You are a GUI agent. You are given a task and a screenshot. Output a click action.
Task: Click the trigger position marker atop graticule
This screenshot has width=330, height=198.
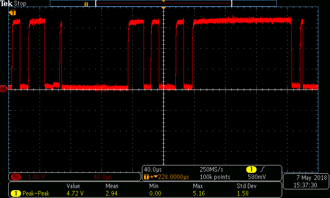coord(163,8)
